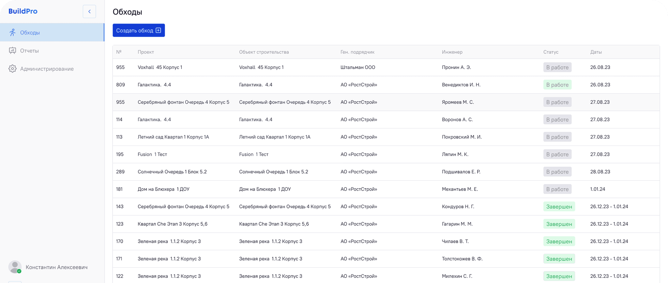The width and height of the screenshot is (668, 283).
Task: Click the BuildPro logo
Action: point(23,11)
